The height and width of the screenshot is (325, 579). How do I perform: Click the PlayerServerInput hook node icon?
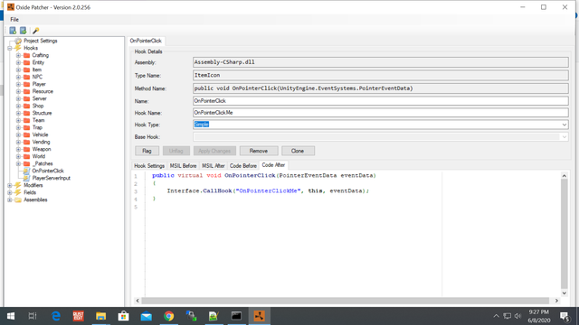pyautogui.click(x=26, y=178)
